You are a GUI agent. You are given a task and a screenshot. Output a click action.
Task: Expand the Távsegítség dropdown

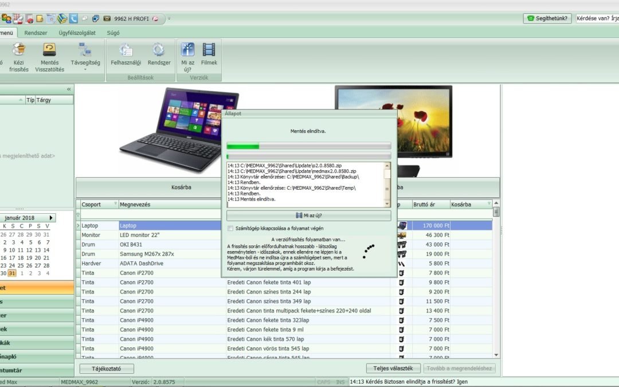(x=85, y=69)
